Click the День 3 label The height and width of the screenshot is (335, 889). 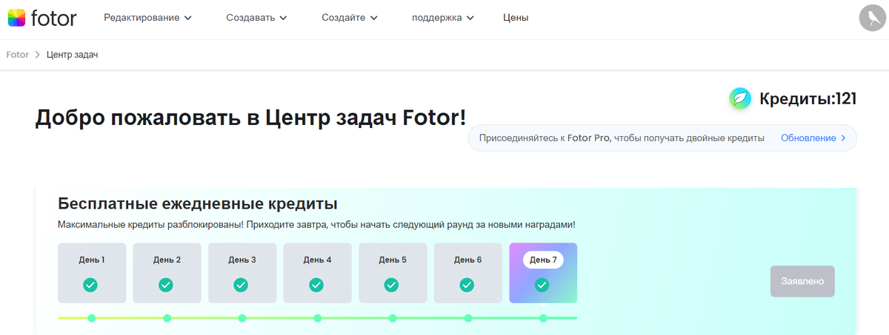tap(242, 260)
